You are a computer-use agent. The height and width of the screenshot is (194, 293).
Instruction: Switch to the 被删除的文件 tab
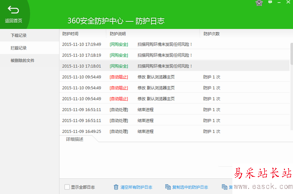click(29, 60)
